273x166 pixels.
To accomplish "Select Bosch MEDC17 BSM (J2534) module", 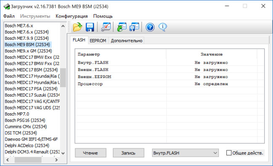I will [31, 70].
